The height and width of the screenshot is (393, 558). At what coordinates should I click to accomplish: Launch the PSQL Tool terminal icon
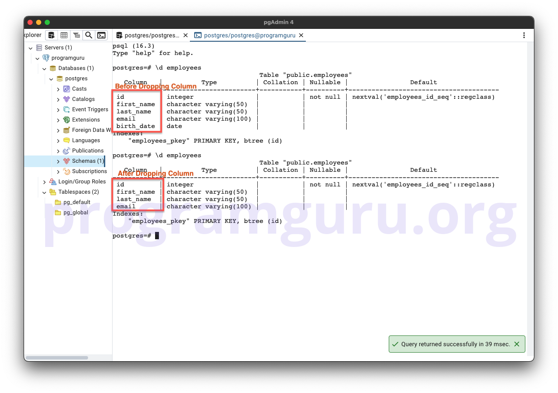coord(101,35)
